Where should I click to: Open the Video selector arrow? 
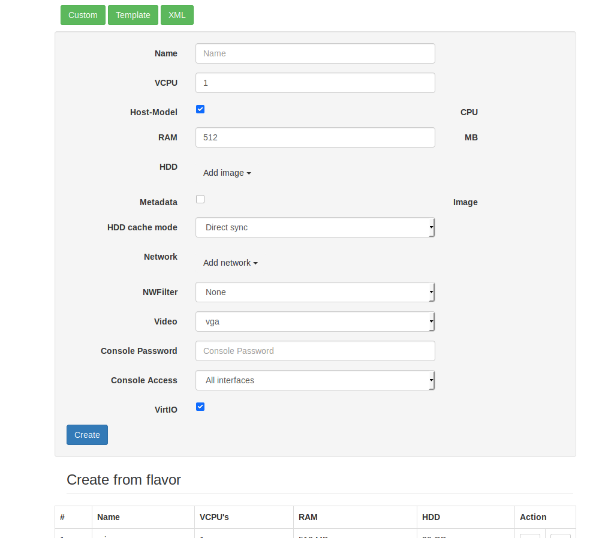tap(431, 321)
